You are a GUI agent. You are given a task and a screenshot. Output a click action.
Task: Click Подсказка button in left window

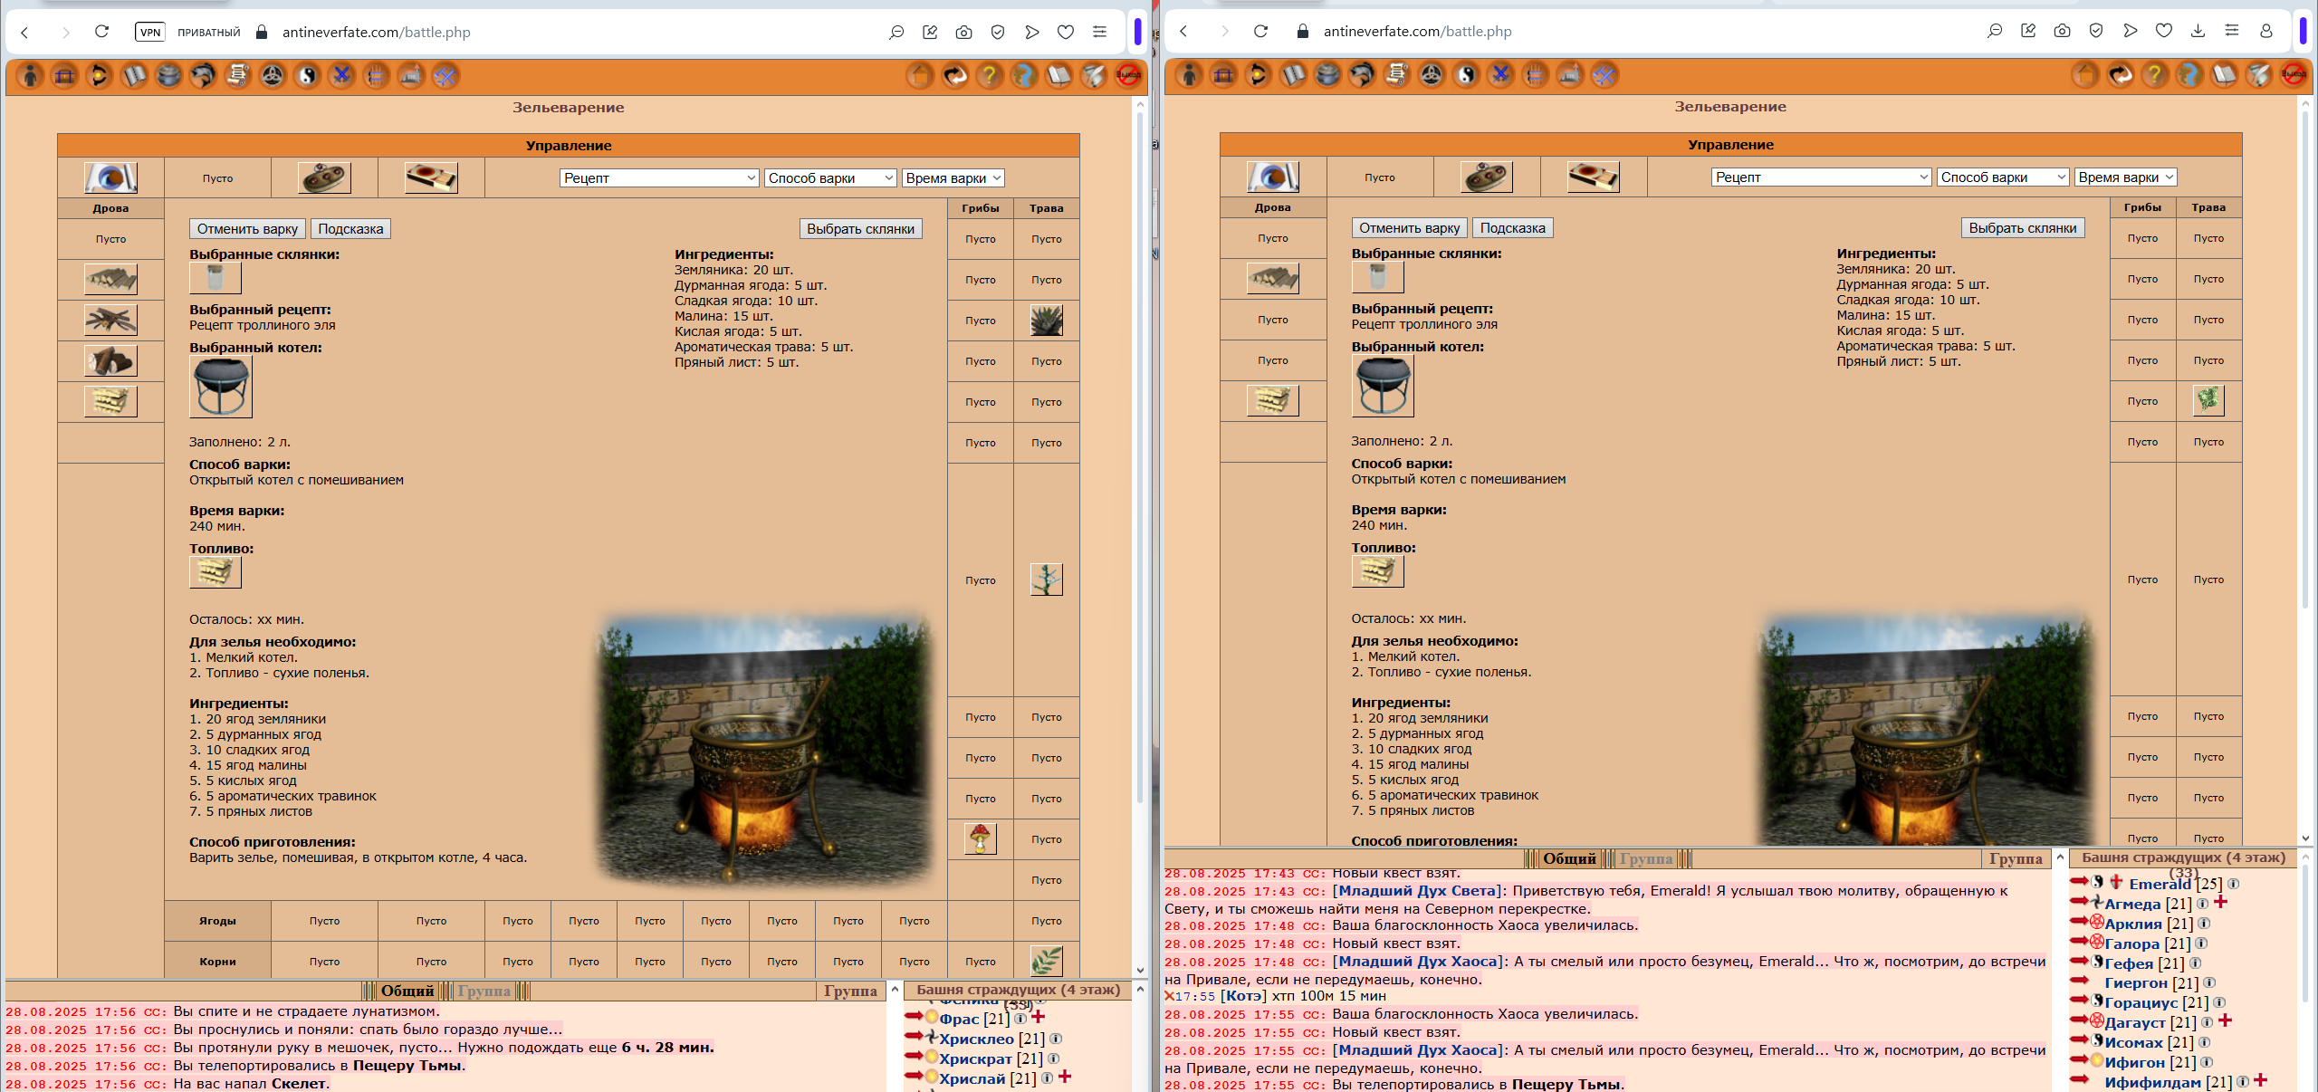click(x=350, y=229)
